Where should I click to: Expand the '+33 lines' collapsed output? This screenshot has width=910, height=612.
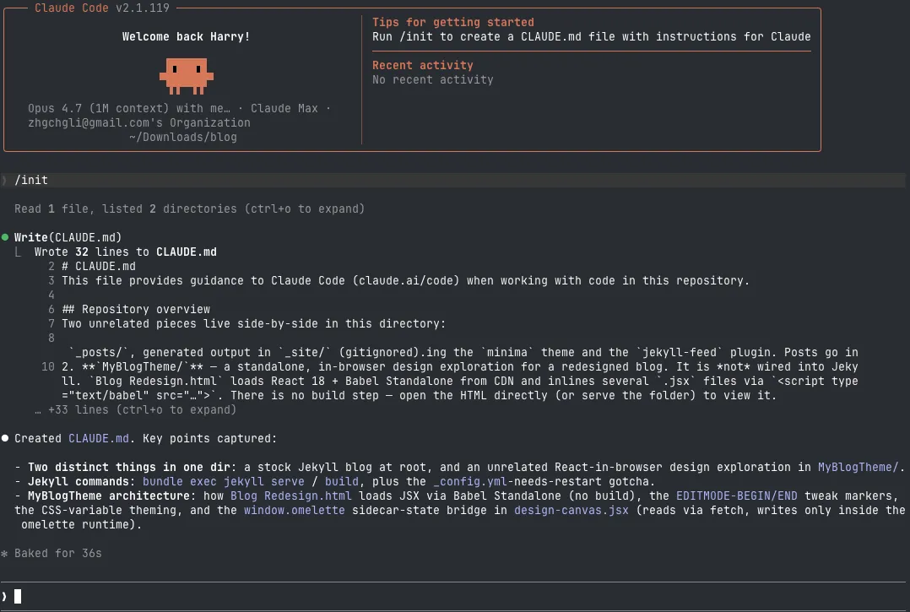pos(135,409)
